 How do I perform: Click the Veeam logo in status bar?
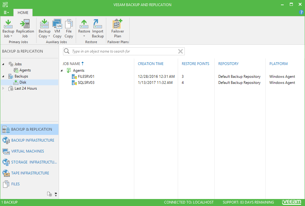[x=292, y=202]
